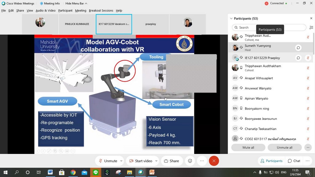Collapse the Participants list chevron
This screenshot has height=177, width=315.
(231, 18)
